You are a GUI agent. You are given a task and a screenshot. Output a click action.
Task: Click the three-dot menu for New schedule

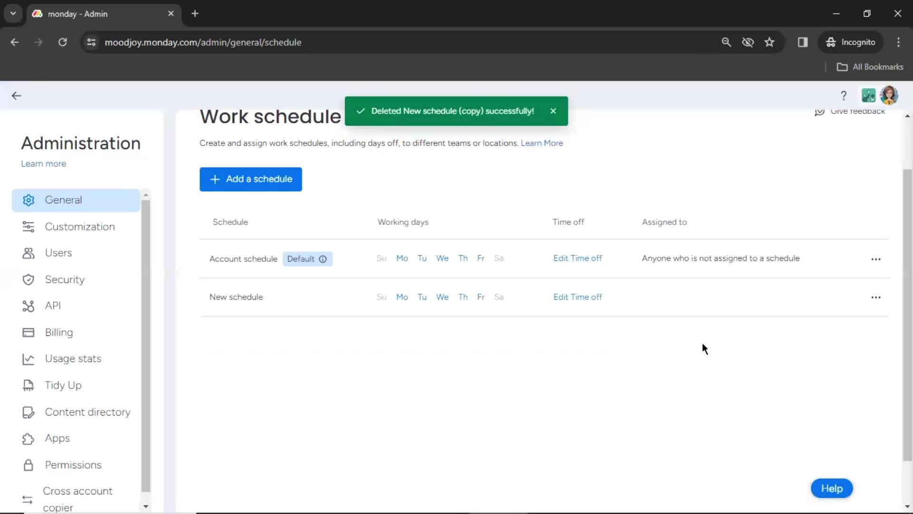876,297
